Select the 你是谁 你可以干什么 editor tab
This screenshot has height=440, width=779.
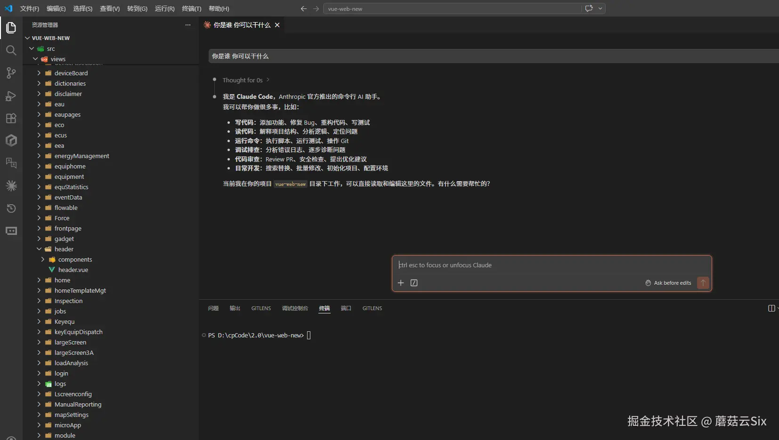tap(242, 25)
